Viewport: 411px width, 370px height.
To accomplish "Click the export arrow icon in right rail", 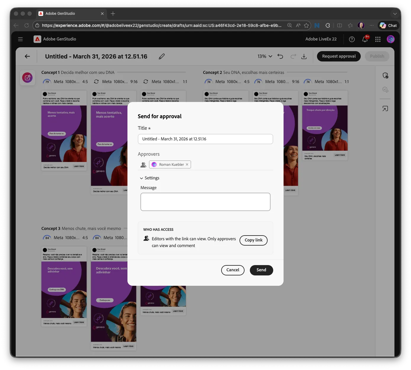I will click(x=385, y=109).
